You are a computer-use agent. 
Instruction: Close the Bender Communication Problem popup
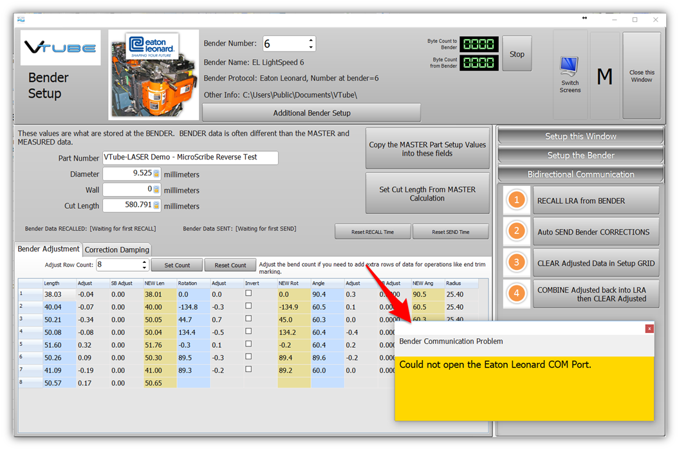click(649, 328)
